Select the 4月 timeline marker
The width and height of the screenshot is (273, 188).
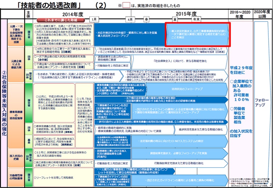click(130, 20)
